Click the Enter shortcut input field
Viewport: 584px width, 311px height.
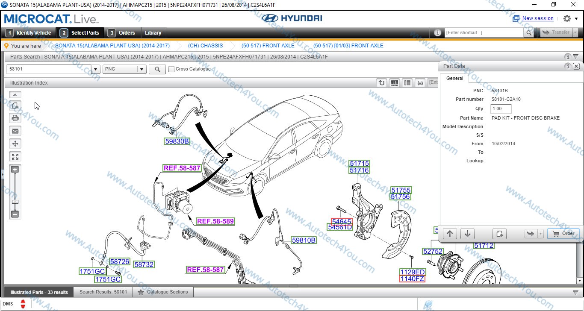pos(483,32)
